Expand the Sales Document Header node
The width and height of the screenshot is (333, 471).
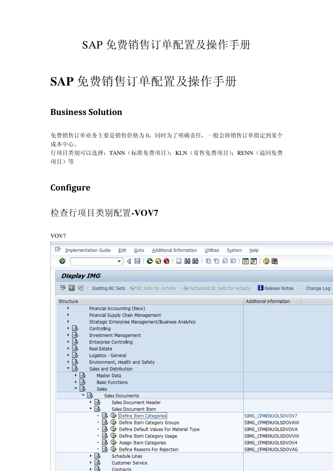click(90, 402)
